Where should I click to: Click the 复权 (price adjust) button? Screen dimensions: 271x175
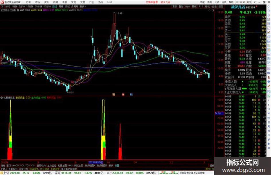click(175, 6)
